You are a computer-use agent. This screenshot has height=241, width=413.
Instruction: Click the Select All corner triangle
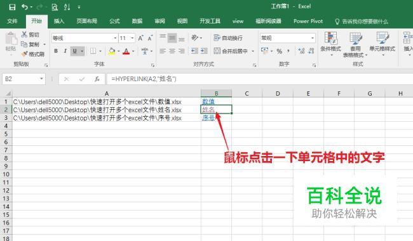click(8, 94)
